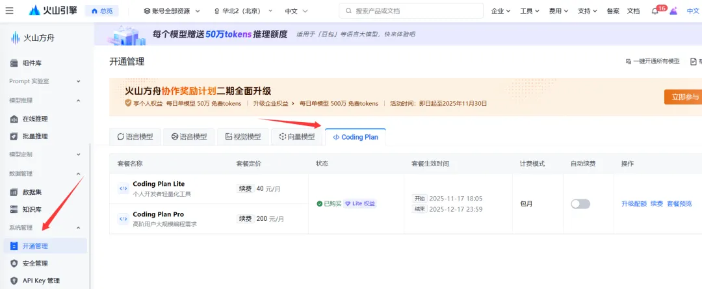Click the search box 搜索产品或文档
Image resolution: width=702 pixels, height=289 pixels.
[411, 11]
